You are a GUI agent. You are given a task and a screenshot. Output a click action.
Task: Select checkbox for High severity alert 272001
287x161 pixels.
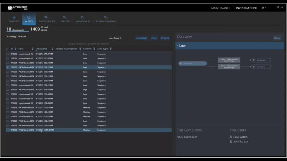(7, 90)
